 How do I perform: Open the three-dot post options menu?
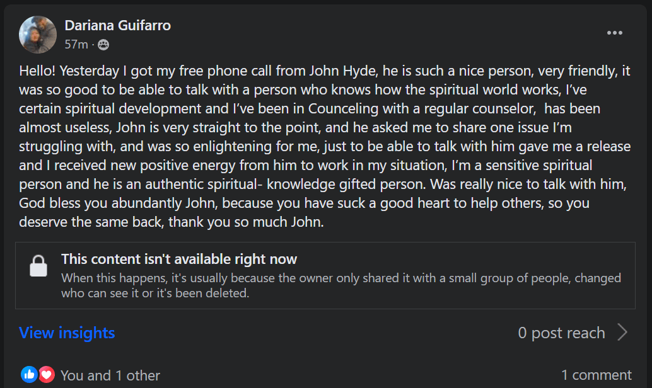614,33
